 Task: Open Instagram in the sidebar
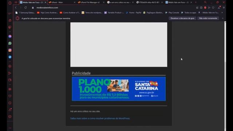[x=10, y=50]
